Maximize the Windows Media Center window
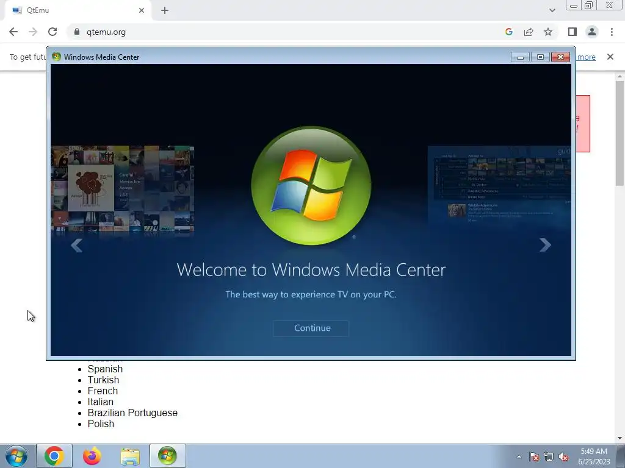 pos(541,57)
